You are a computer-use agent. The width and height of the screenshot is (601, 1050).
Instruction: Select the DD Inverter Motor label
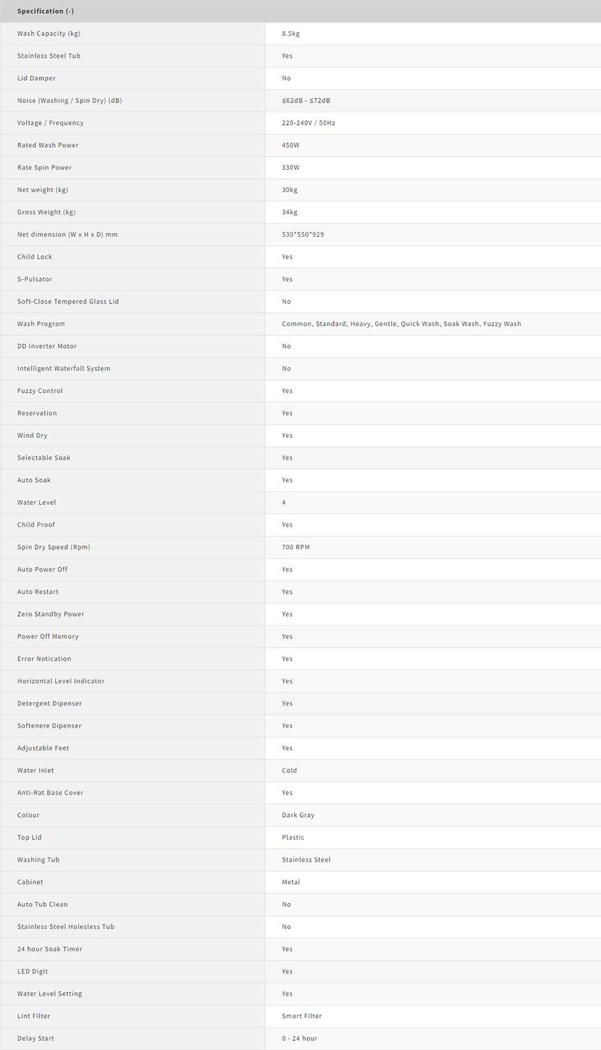click(x=47, y=346)
